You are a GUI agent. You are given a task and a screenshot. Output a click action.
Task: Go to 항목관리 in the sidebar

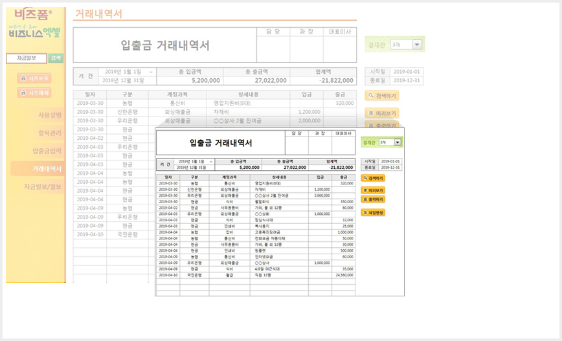point(50,133)
